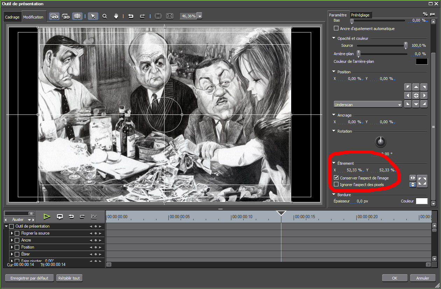Click the timeline redo icon
This screenshot has height=289, width=441.
pyautogui.click(x=82, y=216)
